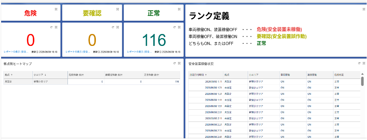Screen dimensions: 367x140
Task: Expand the green 正常 title widget
Action: pos(179,9)
